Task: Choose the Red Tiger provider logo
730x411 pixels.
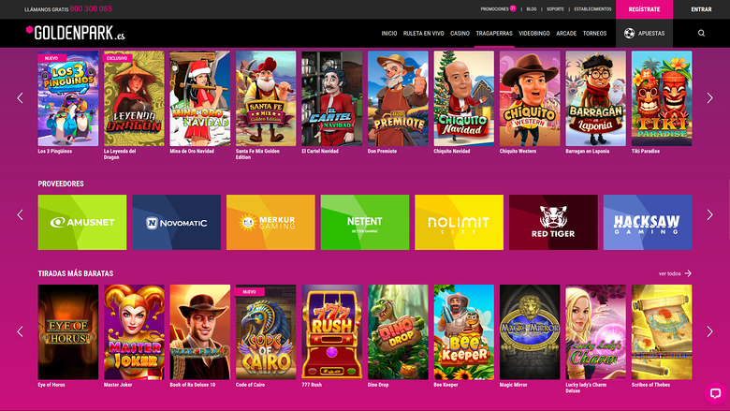Action: pyautogui.click(x=553, y=223)
